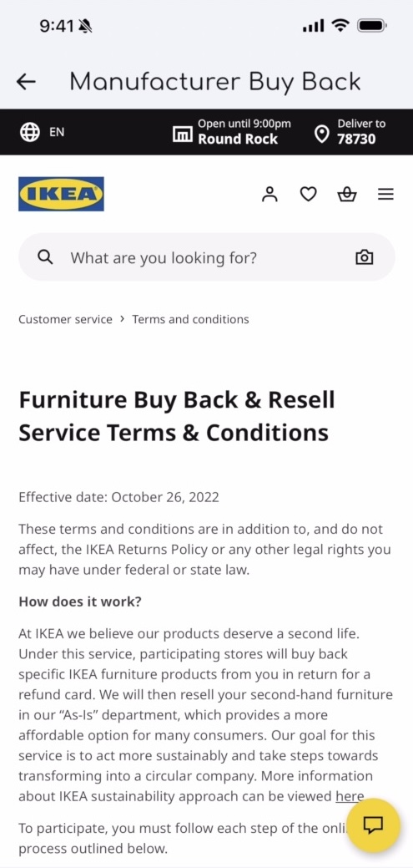Tap the back arrow icon
This screenshot has height=868, width=413.
point(26,82)
